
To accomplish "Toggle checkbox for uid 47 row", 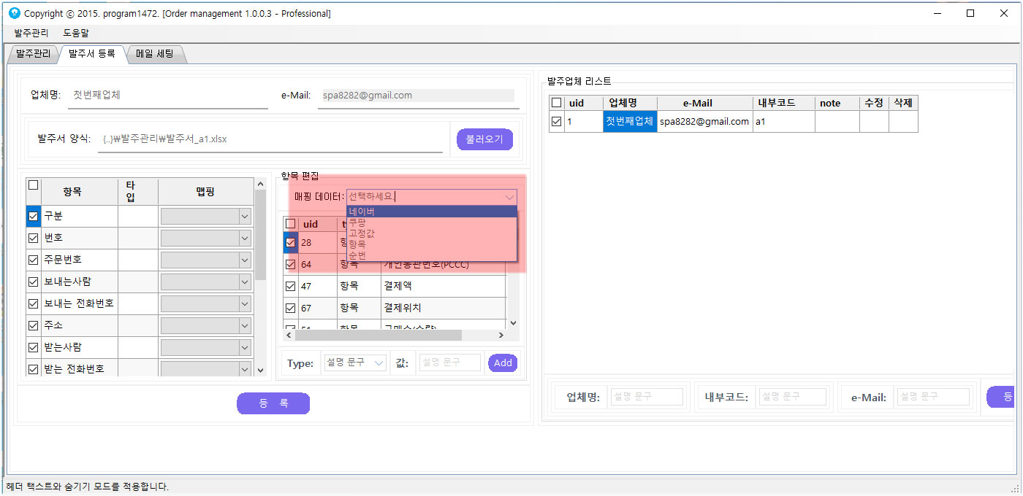I will pyautogui.click(x=291, y=286).
